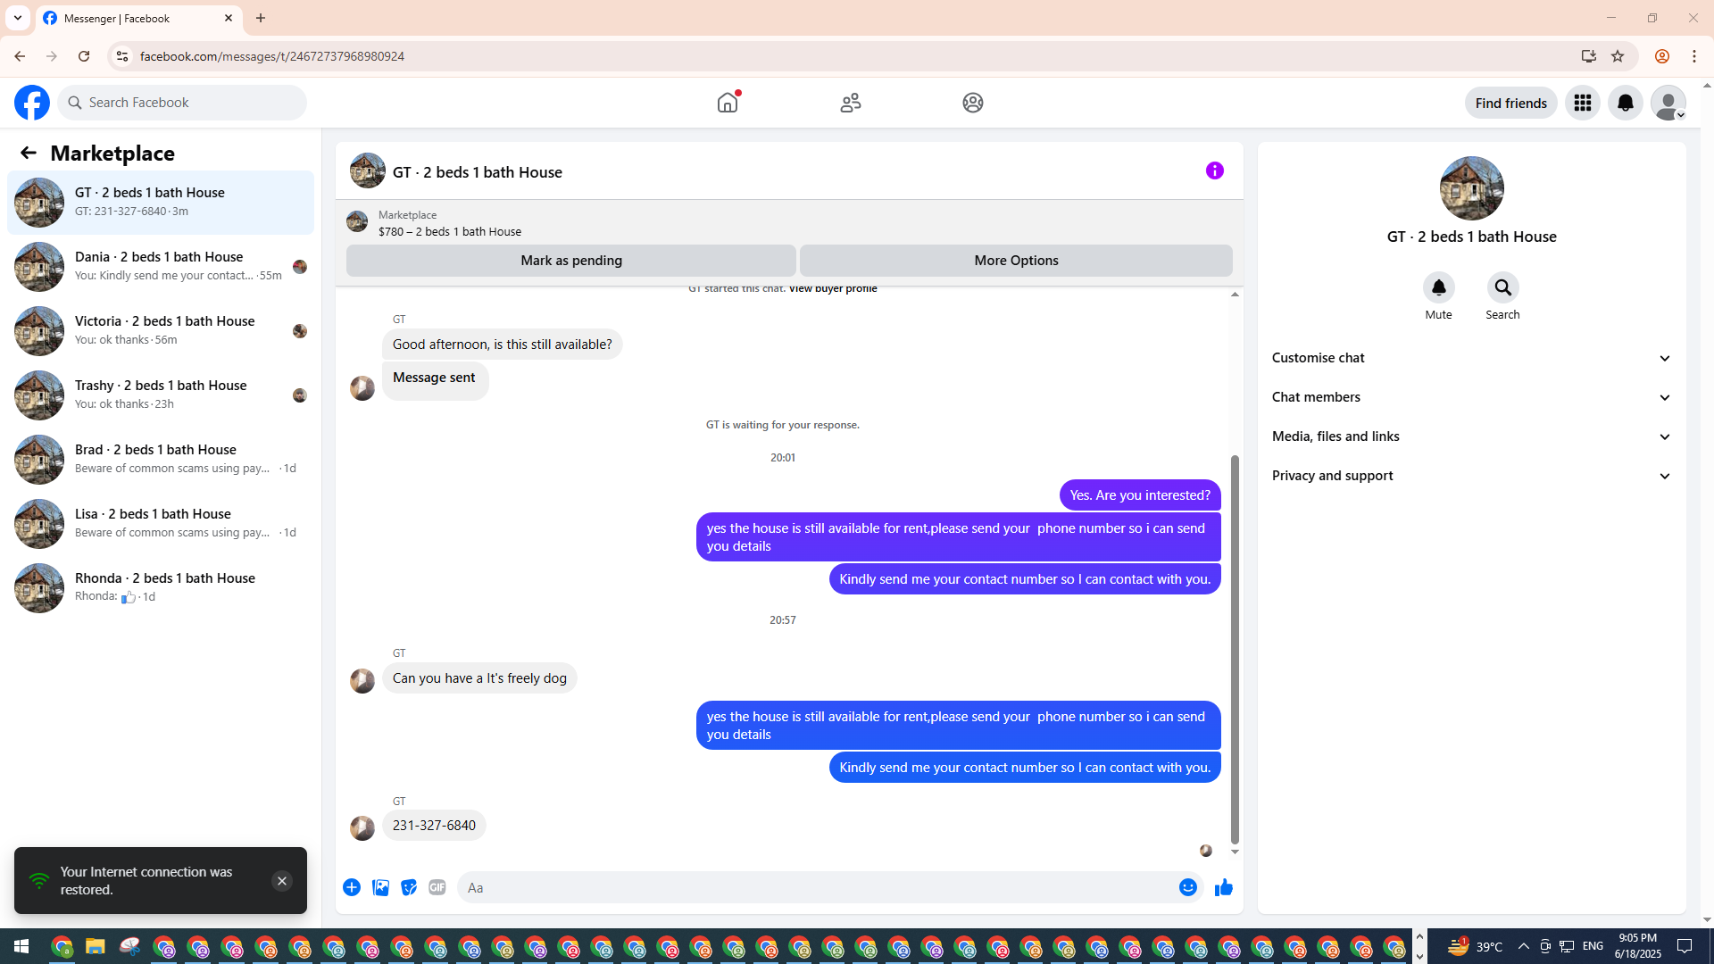
Task: View site information icon in address bar
Action: click(x=122, y=56)
